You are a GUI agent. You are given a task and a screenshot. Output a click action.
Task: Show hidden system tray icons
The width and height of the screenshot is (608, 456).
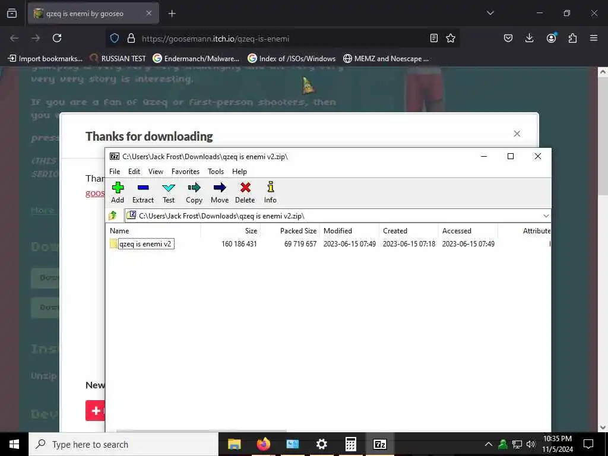[489, 444]
